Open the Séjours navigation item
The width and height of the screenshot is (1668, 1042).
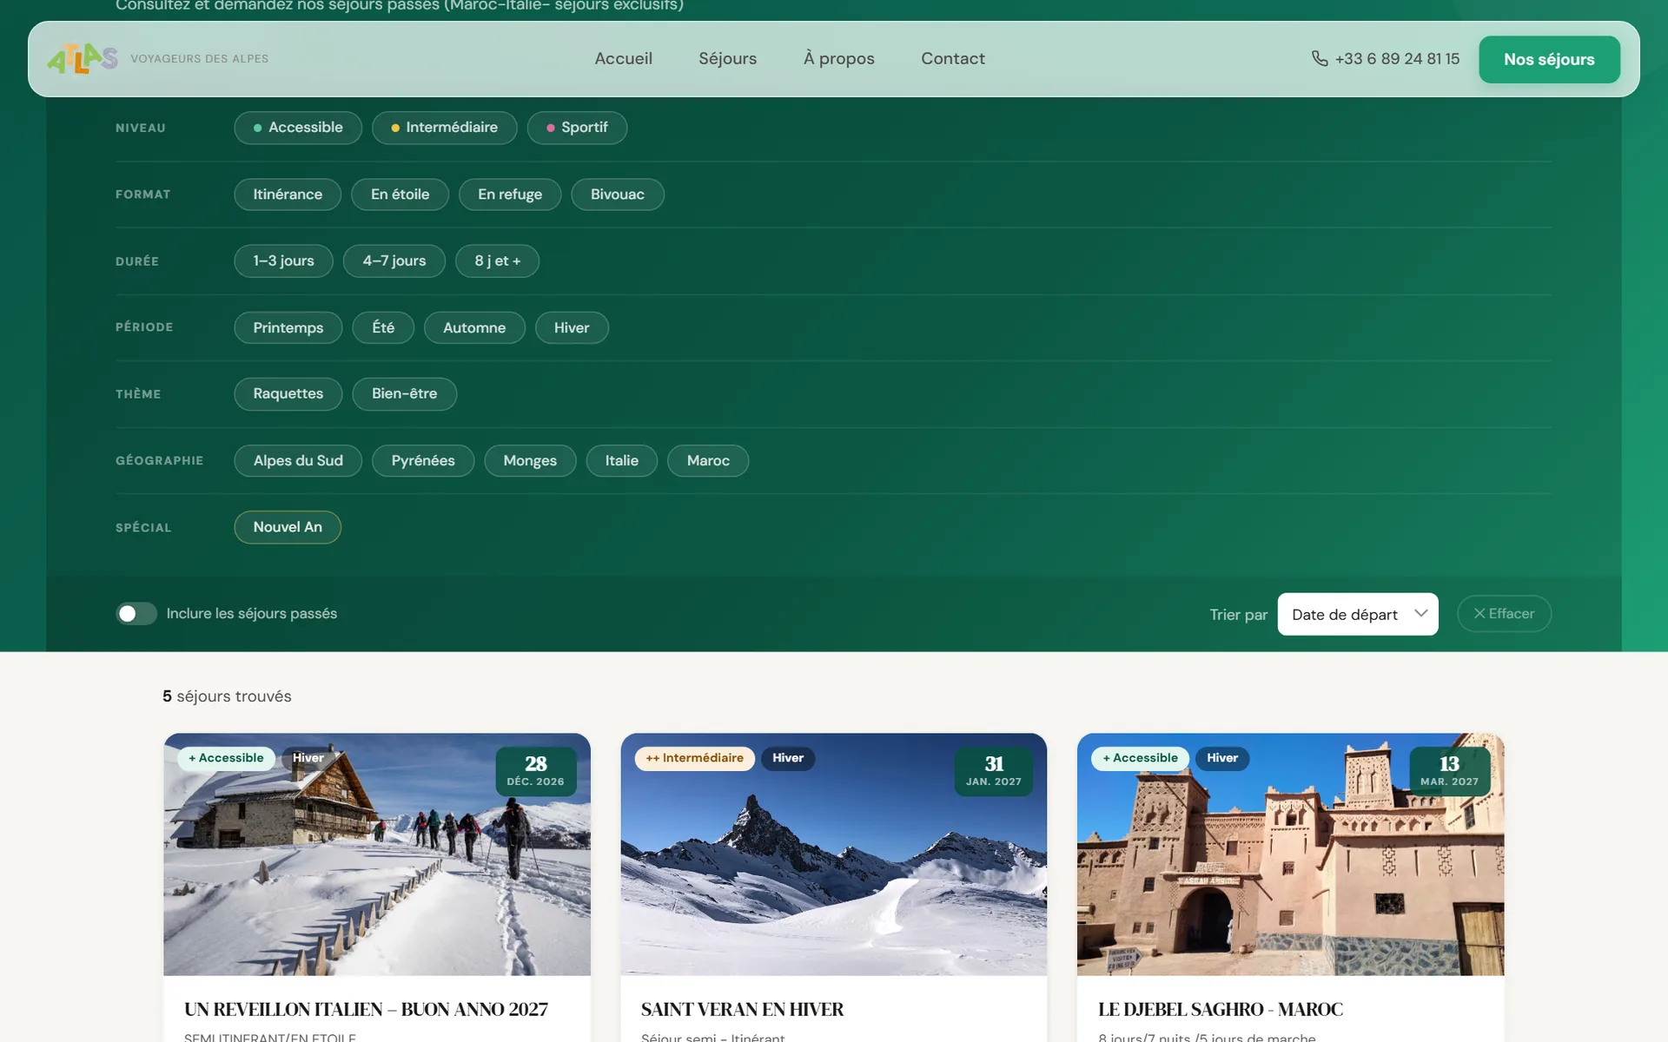[x=728, y=59]
